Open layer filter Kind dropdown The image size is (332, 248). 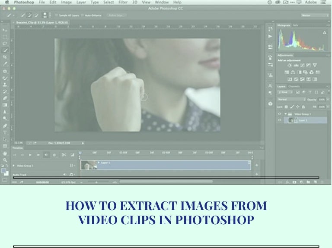tap(285, 92)
